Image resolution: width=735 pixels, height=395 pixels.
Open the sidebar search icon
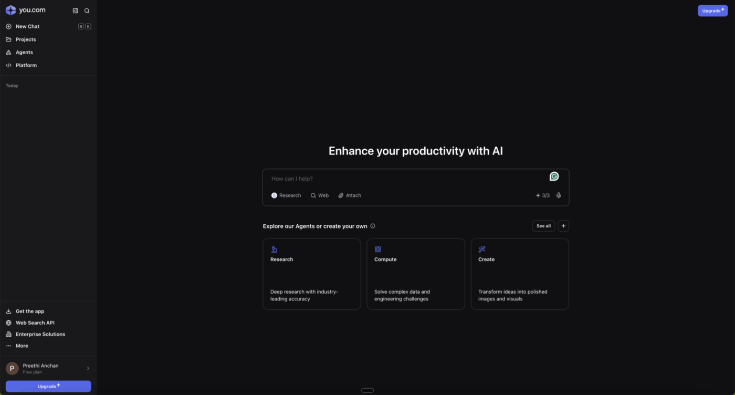[x=87, y=11]
